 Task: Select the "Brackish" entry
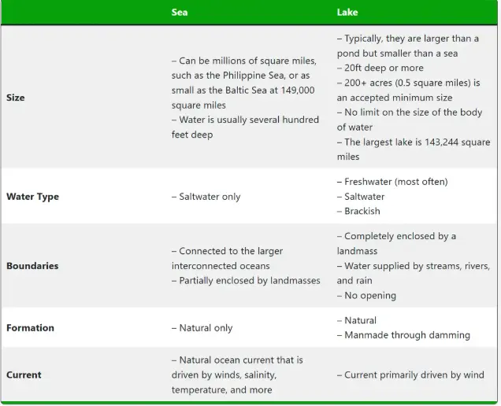click(x=362, y=211)
